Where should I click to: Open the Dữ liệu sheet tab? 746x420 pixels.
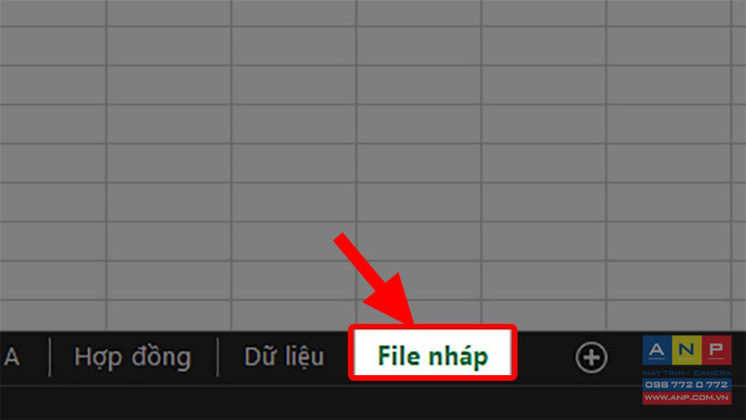[x=284, y=357]
